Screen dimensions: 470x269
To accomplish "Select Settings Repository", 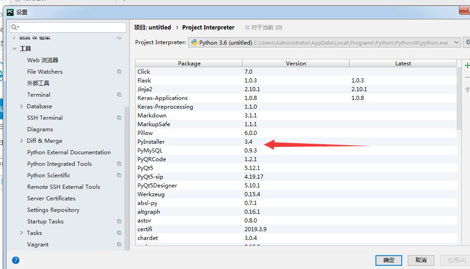I will click(54, 210).
